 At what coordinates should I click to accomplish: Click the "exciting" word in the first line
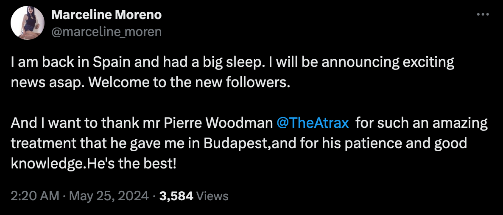click(x=426, y=63)
